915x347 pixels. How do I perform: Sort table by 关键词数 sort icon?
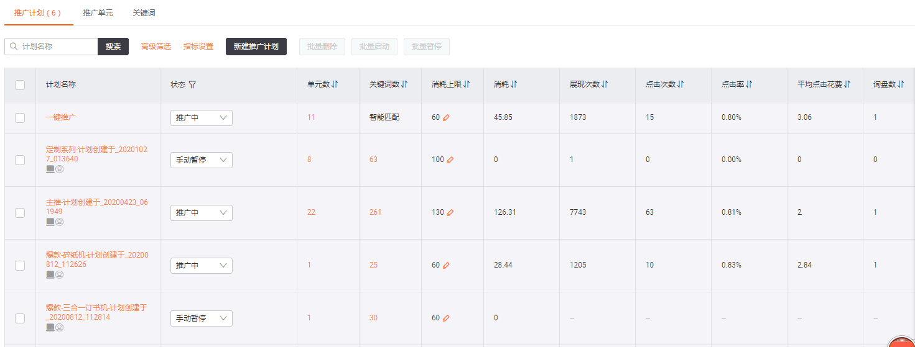pos(404,84)
